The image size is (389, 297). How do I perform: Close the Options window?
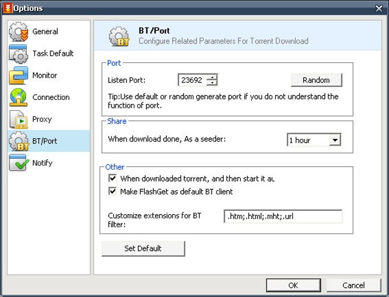379,9
